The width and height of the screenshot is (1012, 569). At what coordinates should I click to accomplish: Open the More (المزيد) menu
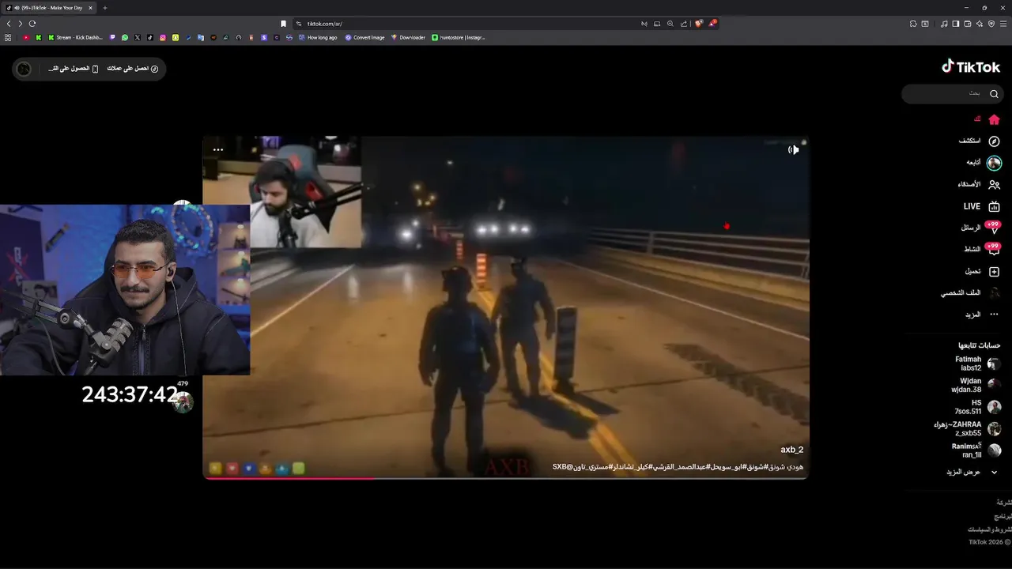[982, 315]
